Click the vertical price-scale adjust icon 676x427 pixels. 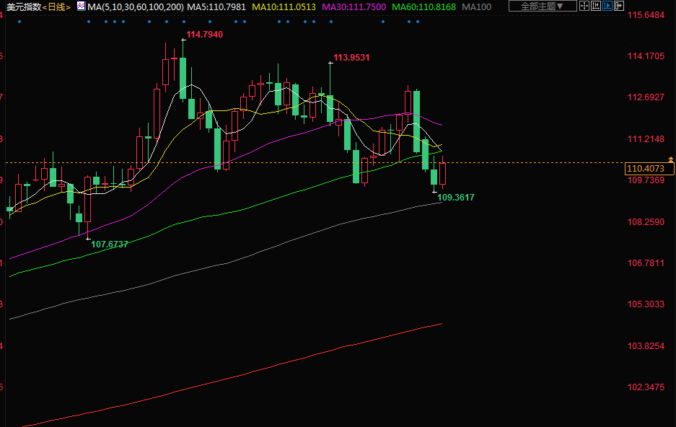tap(597, 6)
